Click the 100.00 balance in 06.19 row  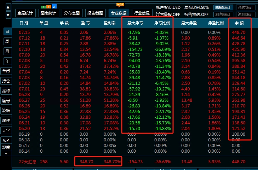tap(239, 134)
